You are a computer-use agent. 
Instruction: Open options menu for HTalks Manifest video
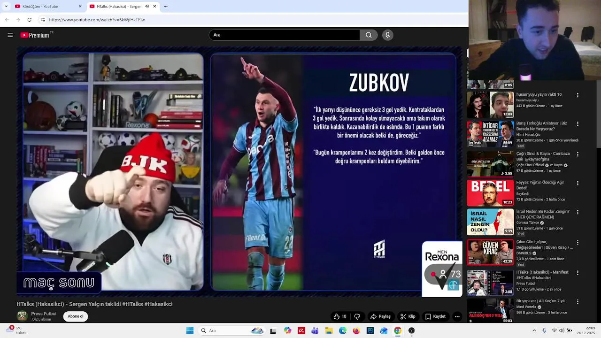tap(578, 273)
